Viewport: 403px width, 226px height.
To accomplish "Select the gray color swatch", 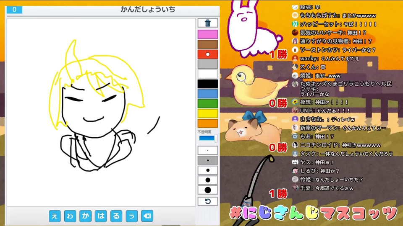I will [x=208, y=64].
